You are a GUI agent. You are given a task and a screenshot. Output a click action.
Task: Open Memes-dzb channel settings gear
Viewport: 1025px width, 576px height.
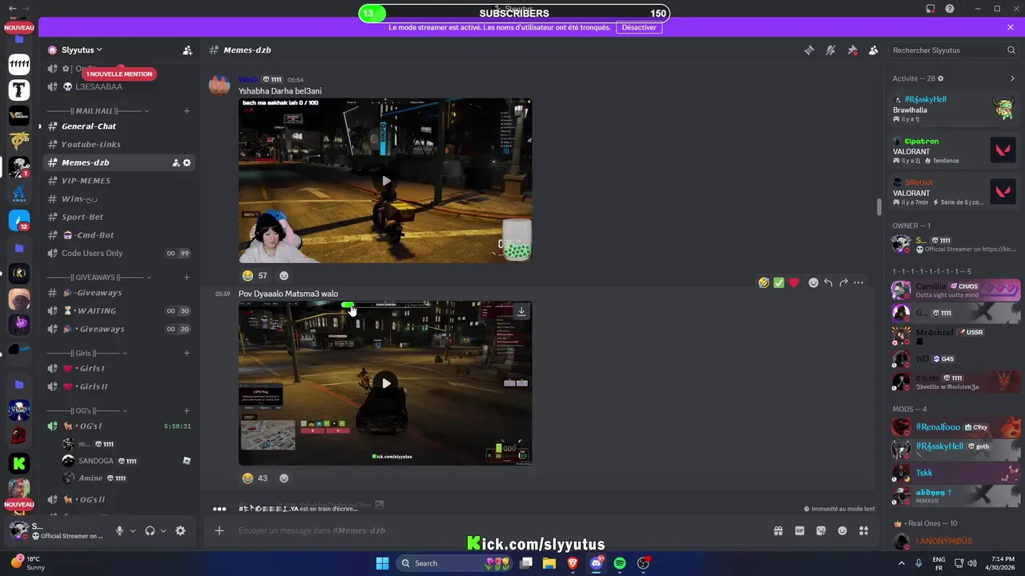(x=187, y=162)
